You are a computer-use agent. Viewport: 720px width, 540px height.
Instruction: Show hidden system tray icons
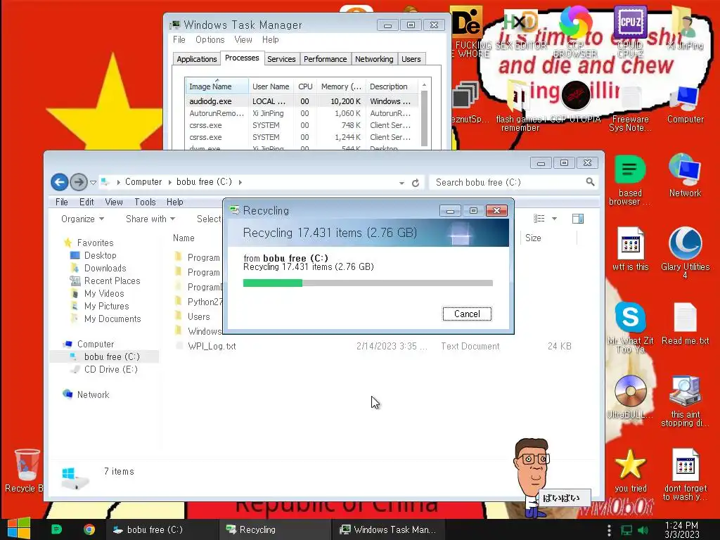[x=609, y=530]
